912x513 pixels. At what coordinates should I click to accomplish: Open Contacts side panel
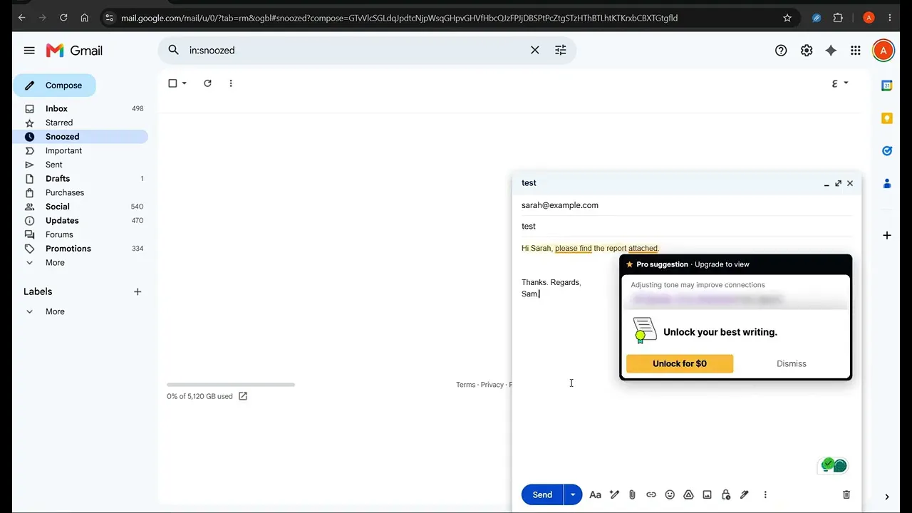tap(887, 184)
